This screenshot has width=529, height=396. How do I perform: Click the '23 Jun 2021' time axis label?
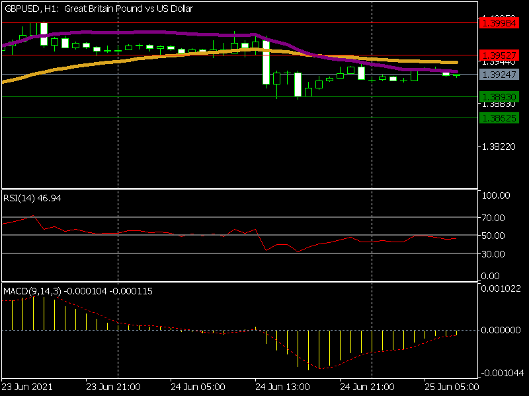click(27, 387)
